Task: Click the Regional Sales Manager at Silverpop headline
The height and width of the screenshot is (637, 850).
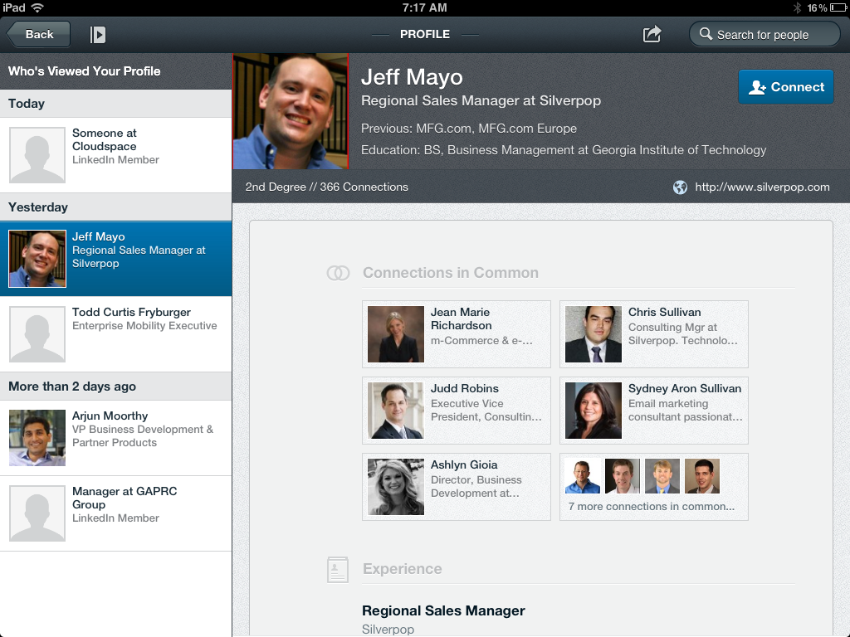Action: (x=481, y=100)
